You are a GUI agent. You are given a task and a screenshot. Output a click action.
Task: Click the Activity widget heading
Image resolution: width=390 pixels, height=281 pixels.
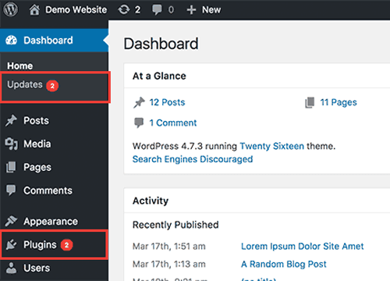151,201
